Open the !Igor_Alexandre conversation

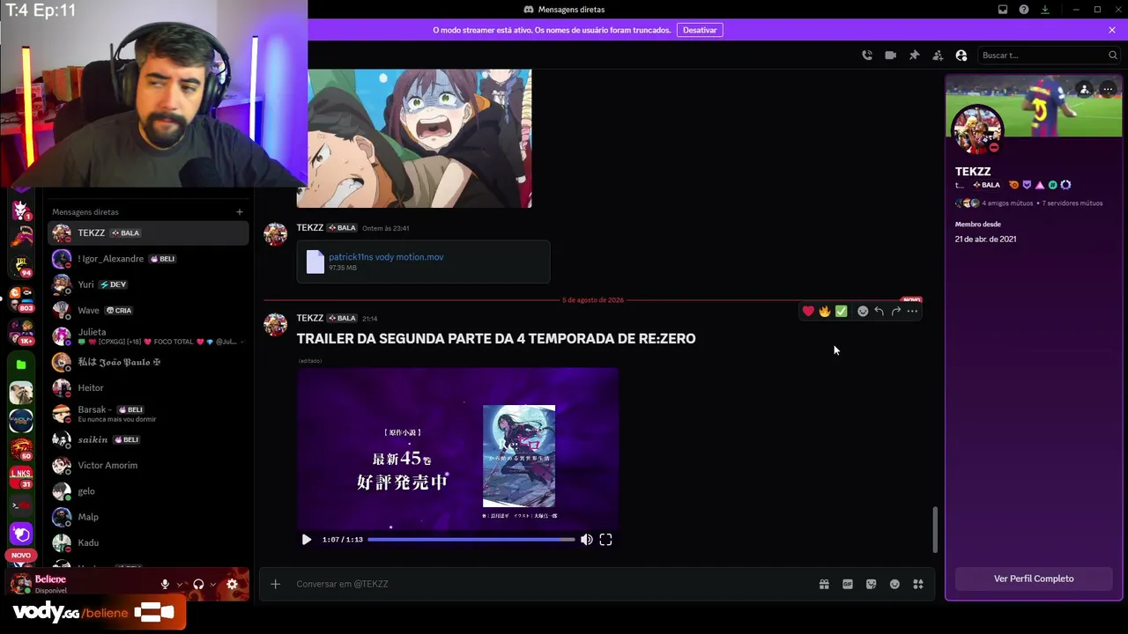(x=148, y=259)
